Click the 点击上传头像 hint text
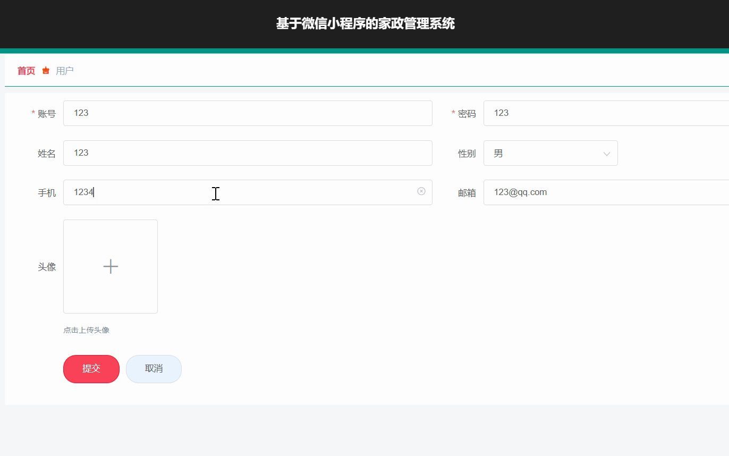 86,330
